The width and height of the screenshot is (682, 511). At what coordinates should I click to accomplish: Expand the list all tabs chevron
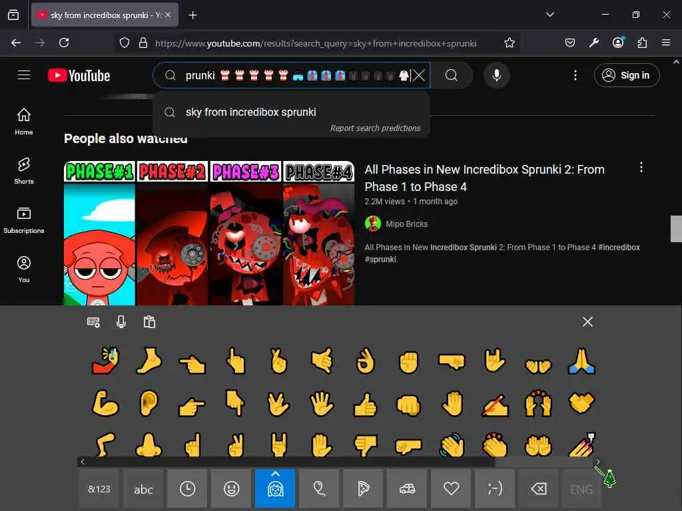click(x=549, y=15)
